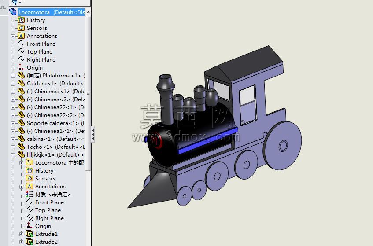Viewport: 373px width, 246px height.
Task: Expand the Extrude2 feature
Action: coord(21,242)
